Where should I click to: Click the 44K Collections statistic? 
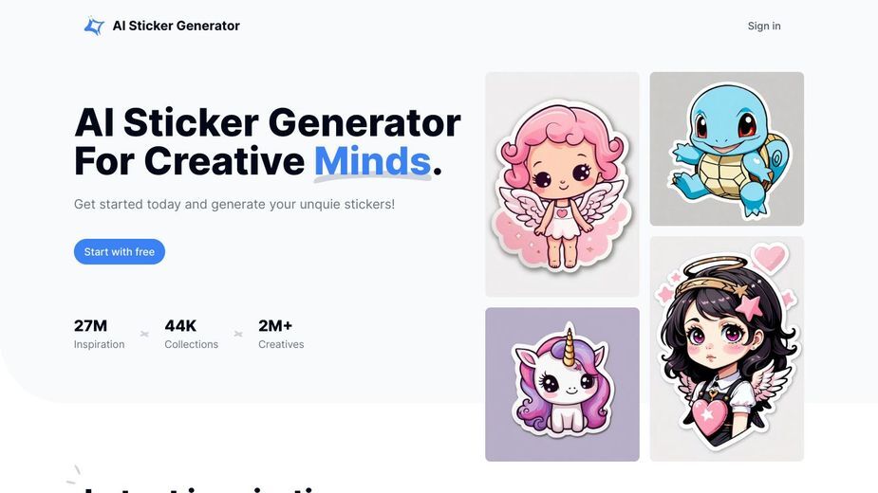tap(191, 334)
